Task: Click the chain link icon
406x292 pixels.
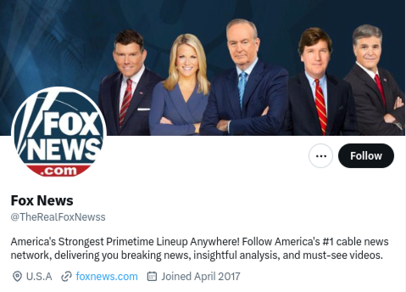Action: point(66,276)
